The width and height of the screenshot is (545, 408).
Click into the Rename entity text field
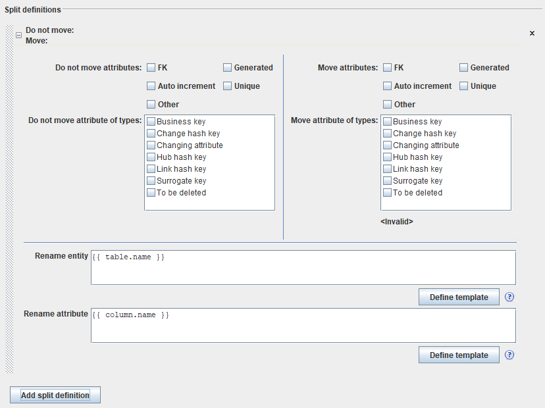pyautogui.click(x=303, y=267)
